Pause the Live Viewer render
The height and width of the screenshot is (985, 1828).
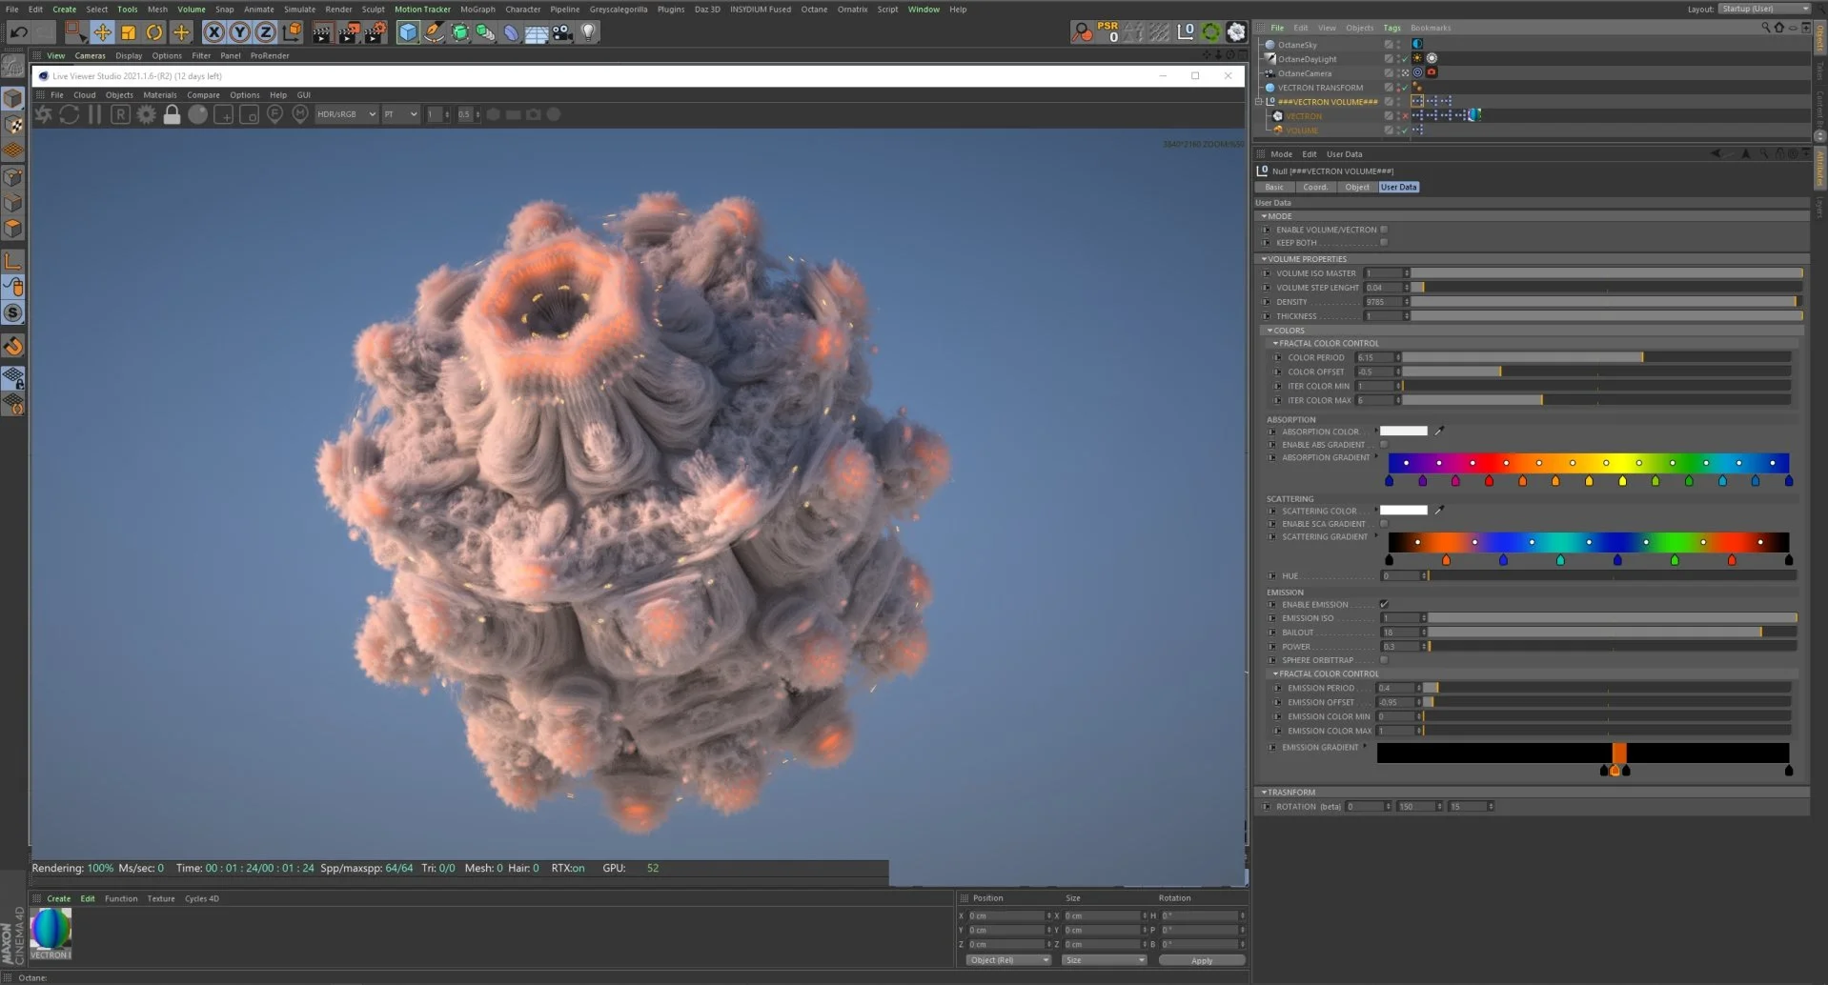click(94, 114)
